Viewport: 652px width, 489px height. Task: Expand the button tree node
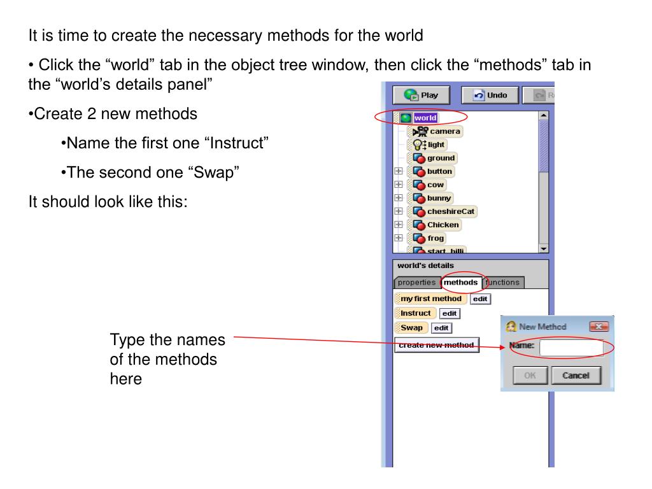(399, 171)
